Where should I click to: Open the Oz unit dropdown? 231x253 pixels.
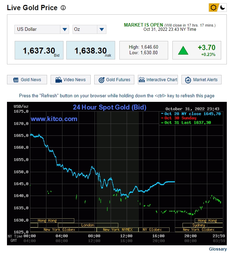pyautogui.click(x=89, y=29)
